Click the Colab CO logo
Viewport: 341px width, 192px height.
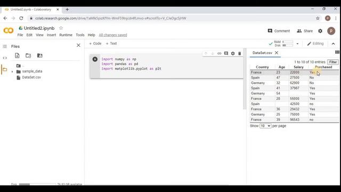(9, 30)
